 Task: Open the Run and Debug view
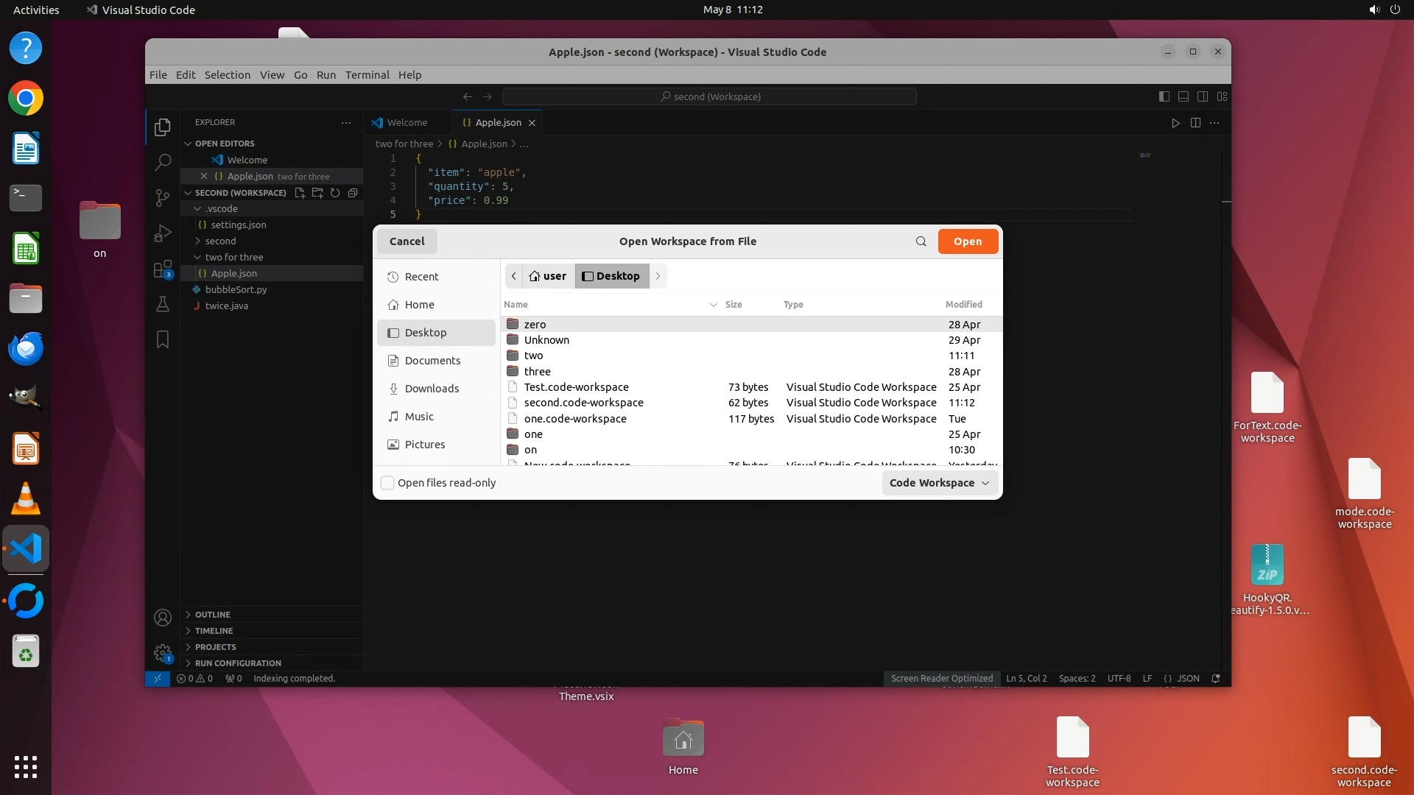[x=163, y=233]
